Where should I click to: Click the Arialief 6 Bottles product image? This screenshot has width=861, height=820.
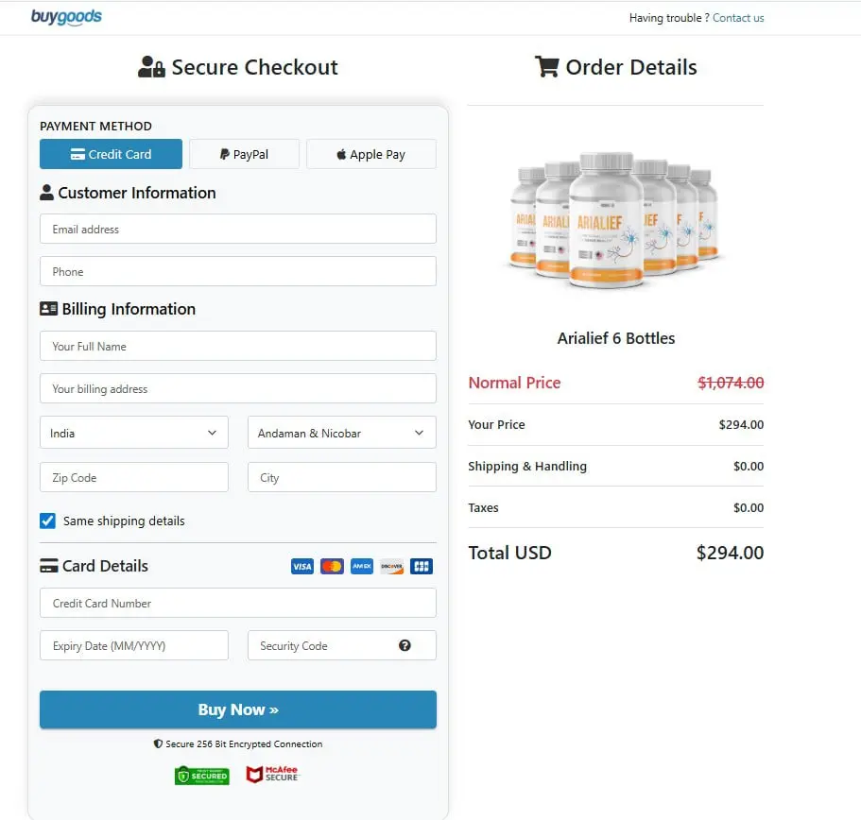[x=615, y=222]
